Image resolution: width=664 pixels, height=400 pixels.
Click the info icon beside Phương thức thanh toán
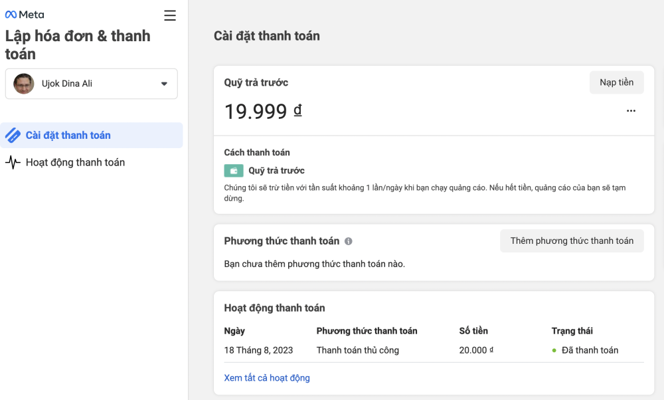pyautogui.click(x=348, y=241)
